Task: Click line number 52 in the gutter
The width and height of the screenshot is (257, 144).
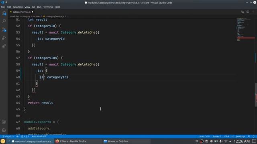Action: 18,26
